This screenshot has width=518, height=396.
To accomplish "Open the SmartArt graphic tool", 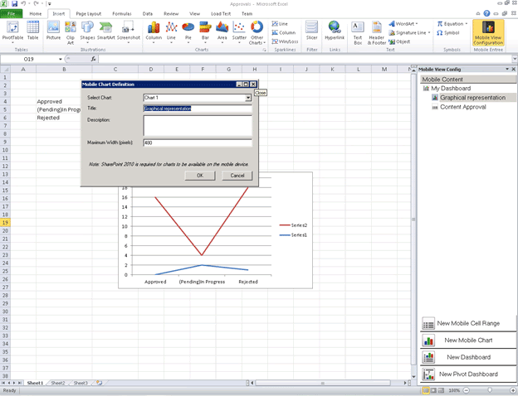I will point(106,29).
